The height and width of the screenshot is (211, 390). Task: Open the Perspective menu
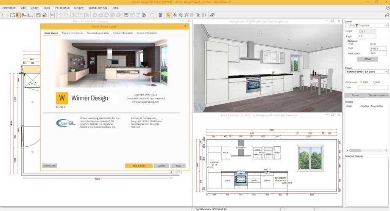[x=62, y=8]
